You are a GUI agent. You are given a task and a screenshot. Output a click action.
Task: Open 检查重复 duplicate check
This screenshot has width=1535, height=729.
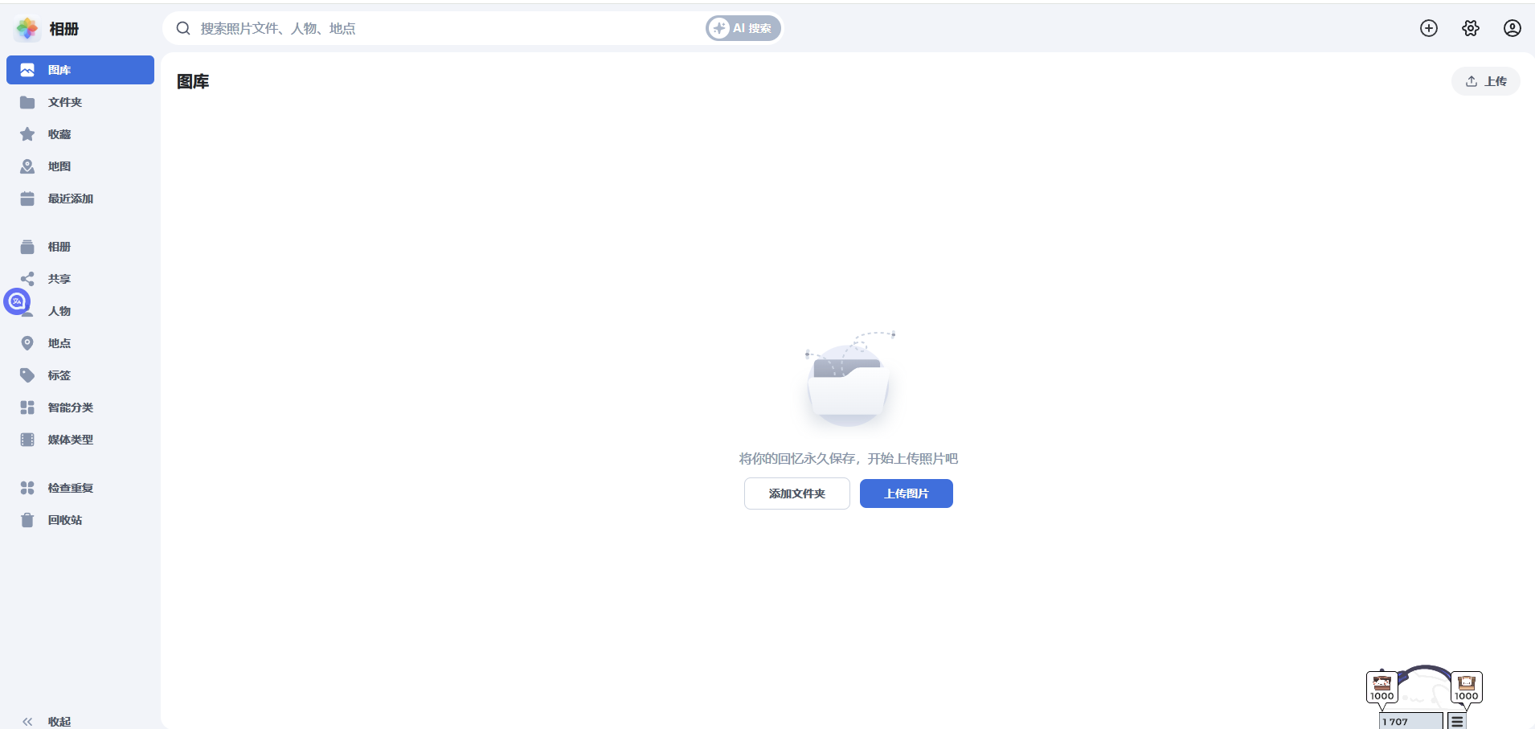tap(69, 488)
